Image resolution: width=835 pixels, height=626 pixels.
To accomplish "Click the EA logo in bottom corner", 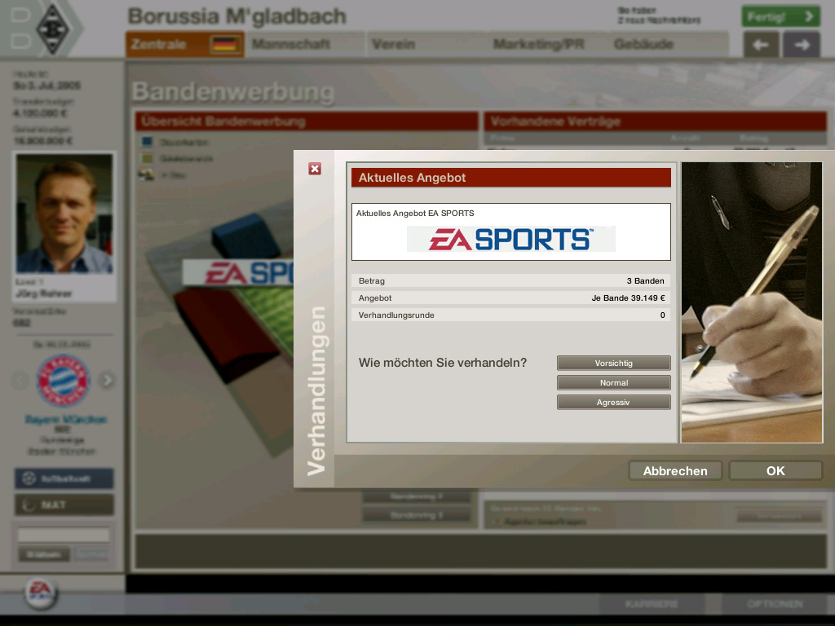I will (38, 590).
